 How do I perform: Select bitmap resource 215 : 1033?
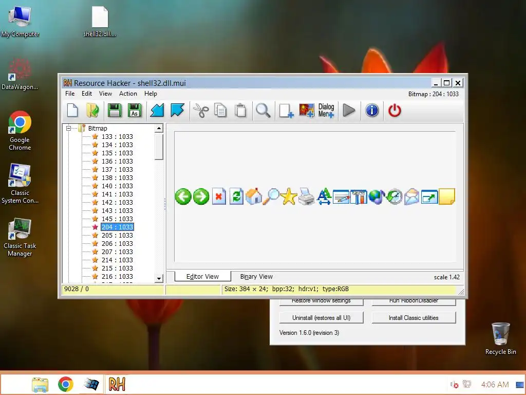(x=117, y=268)
